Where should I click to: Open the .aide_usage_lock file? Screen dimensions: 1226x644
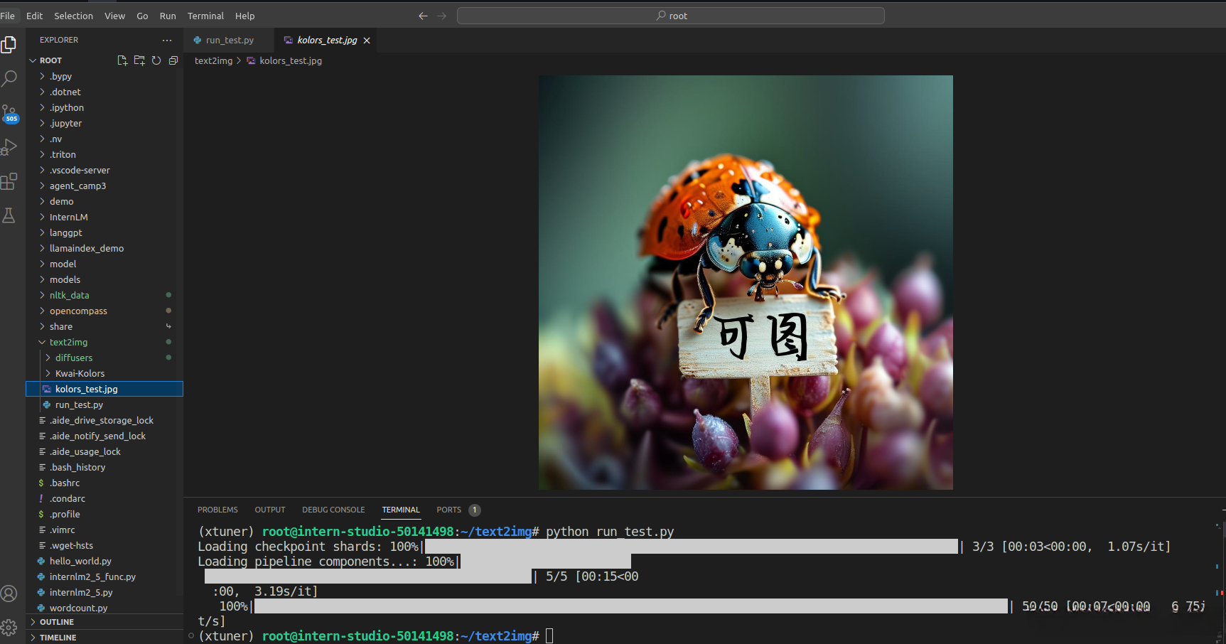click(x=104, y=451)
